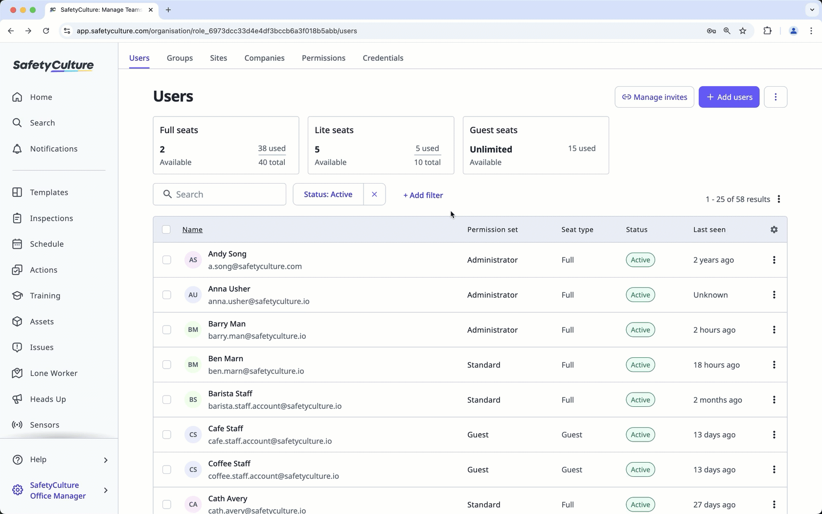
Task: Click Add users button
Action: [x=729, y=97]
